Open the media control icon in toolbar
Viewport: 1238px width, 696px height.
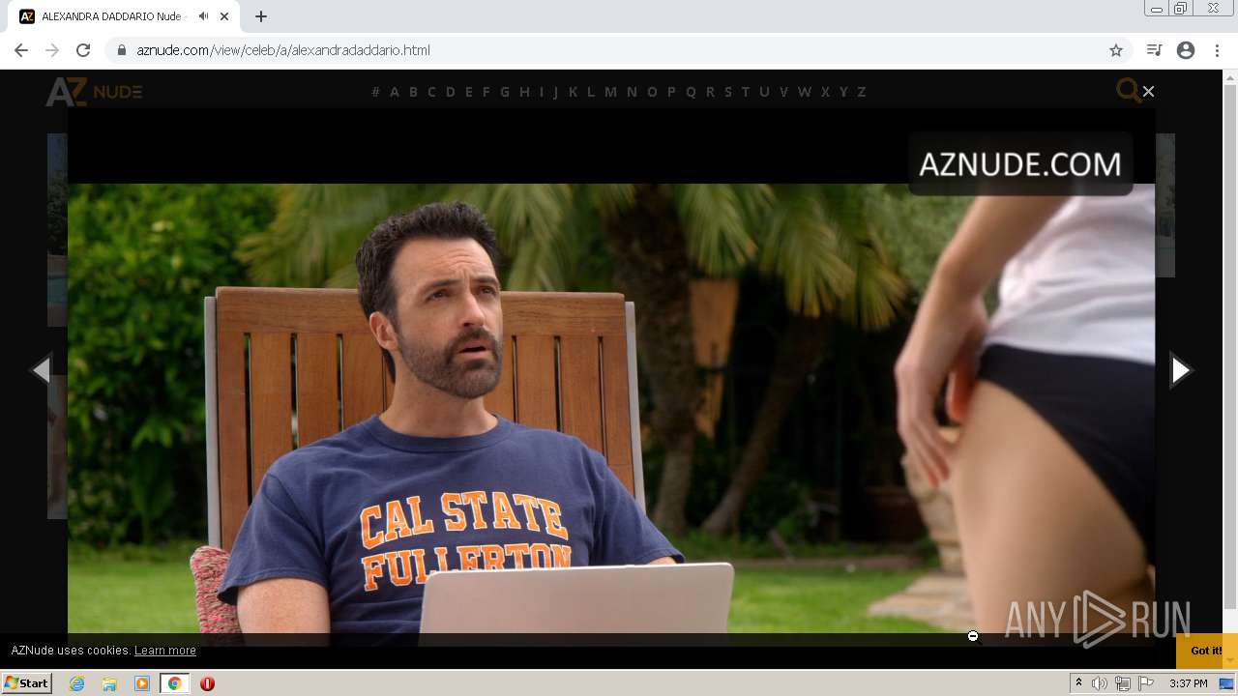pyautogui.click(x=1154, y=50)
